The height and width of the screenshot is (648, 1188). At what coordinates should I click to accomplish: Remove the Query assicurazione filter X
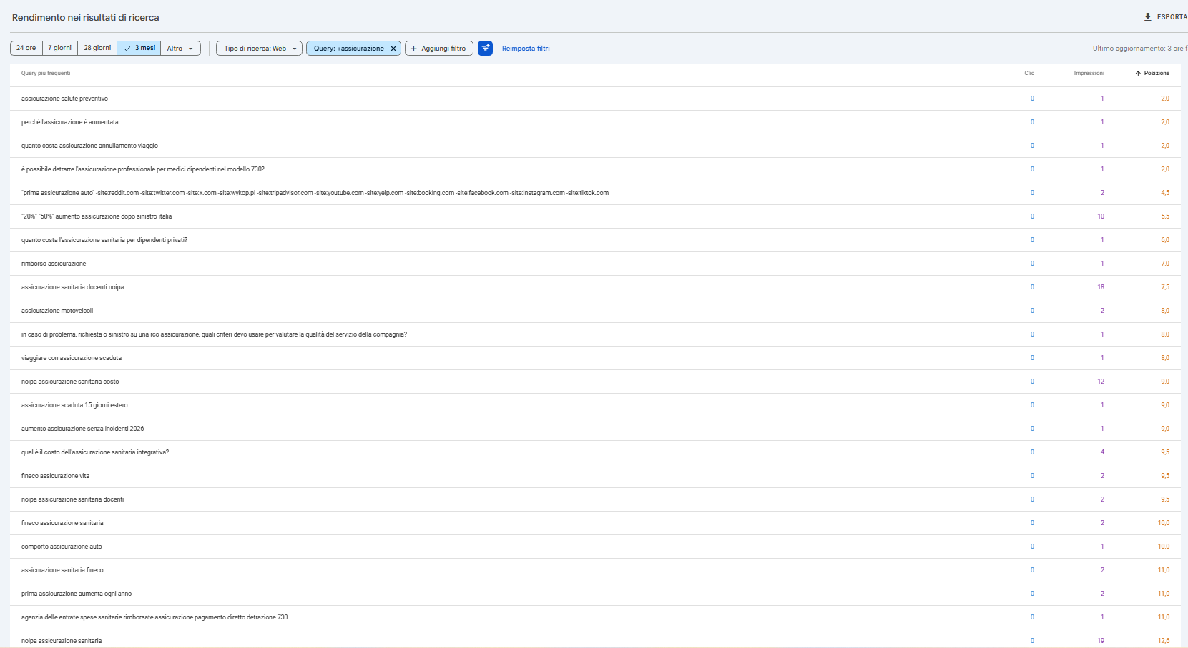click(x=393, y=49)
